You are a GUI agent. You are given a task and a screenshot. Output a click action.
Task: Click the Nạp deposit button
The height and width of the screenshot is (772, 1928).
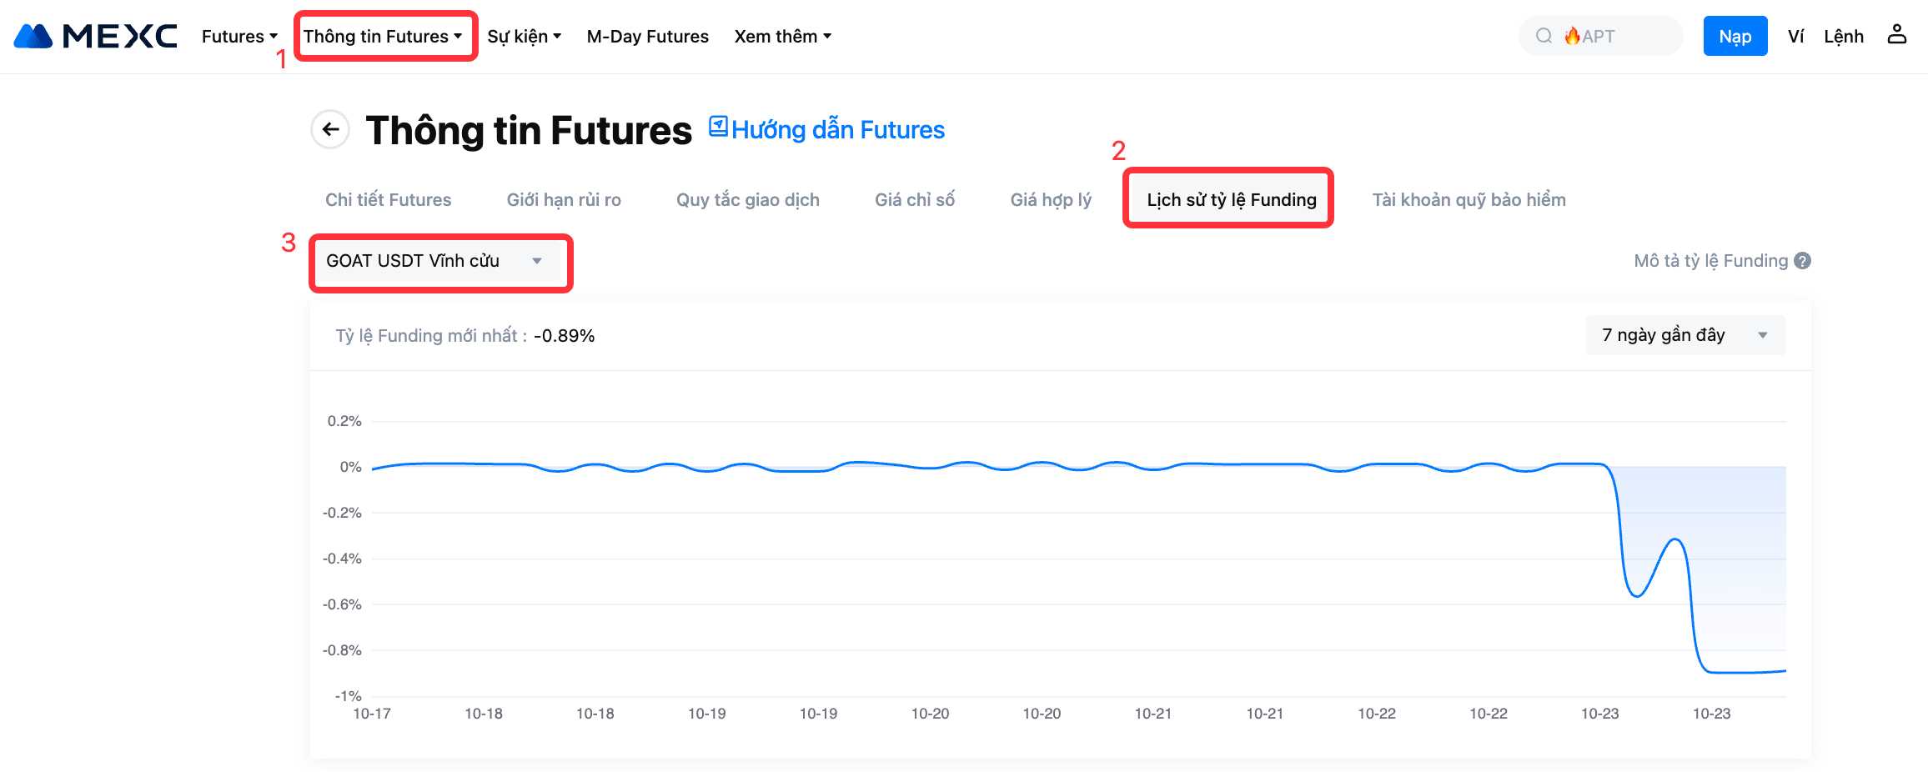click(1735, 37)
